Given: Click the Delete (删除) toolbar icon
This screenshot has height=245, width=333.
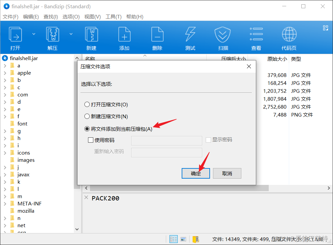Looking at the screenshot, I should [x=157, y=34].
